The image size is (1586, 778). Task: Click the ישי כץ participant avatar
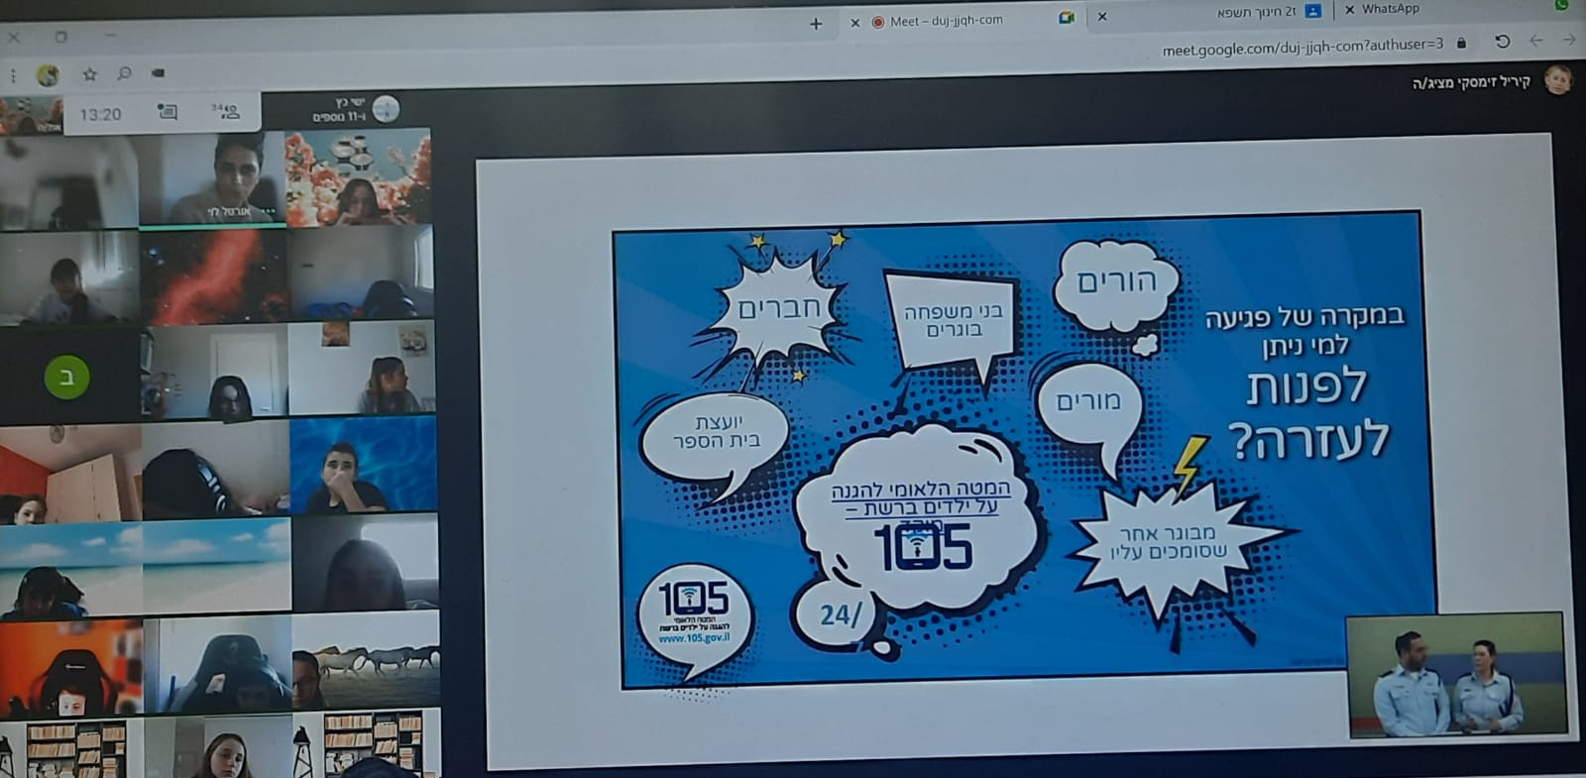point(386,108)
